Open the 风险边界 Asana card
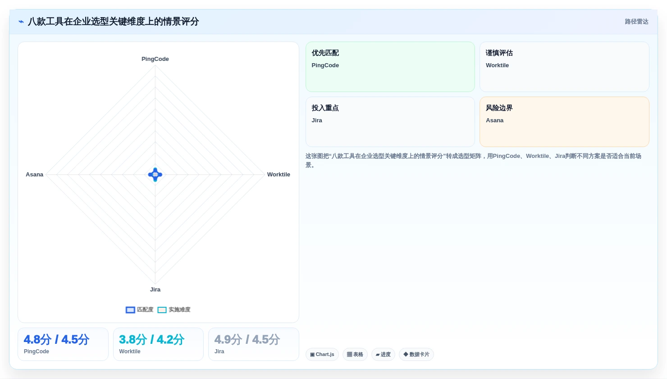Viewport: 667px width, 379px height. (x=564, y=122)
